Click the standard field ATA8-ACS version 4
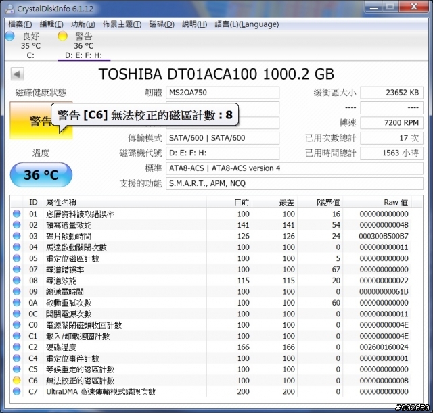The height and width of the screenshot is (413, 433). [294, 168]
